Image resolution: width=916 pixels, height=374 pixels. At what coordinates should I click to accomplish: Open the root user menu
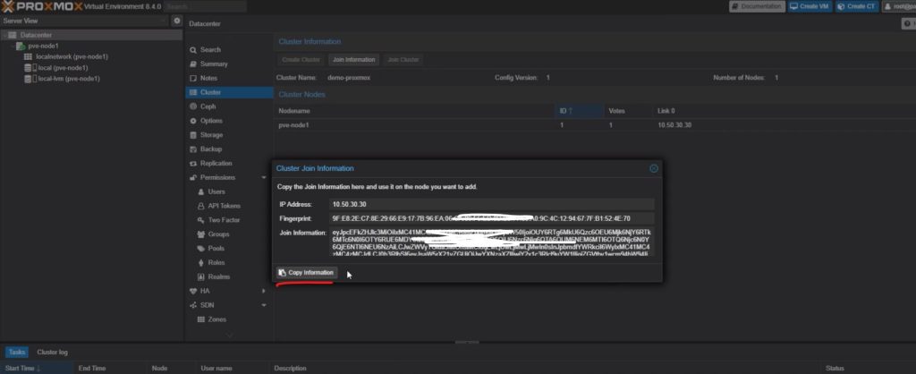(898, 6)
